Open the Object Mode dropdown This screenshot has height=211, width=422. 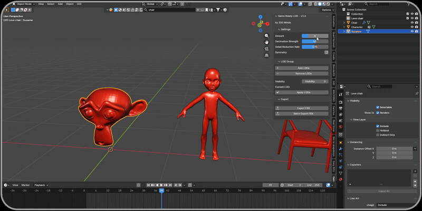coord(24,4)
